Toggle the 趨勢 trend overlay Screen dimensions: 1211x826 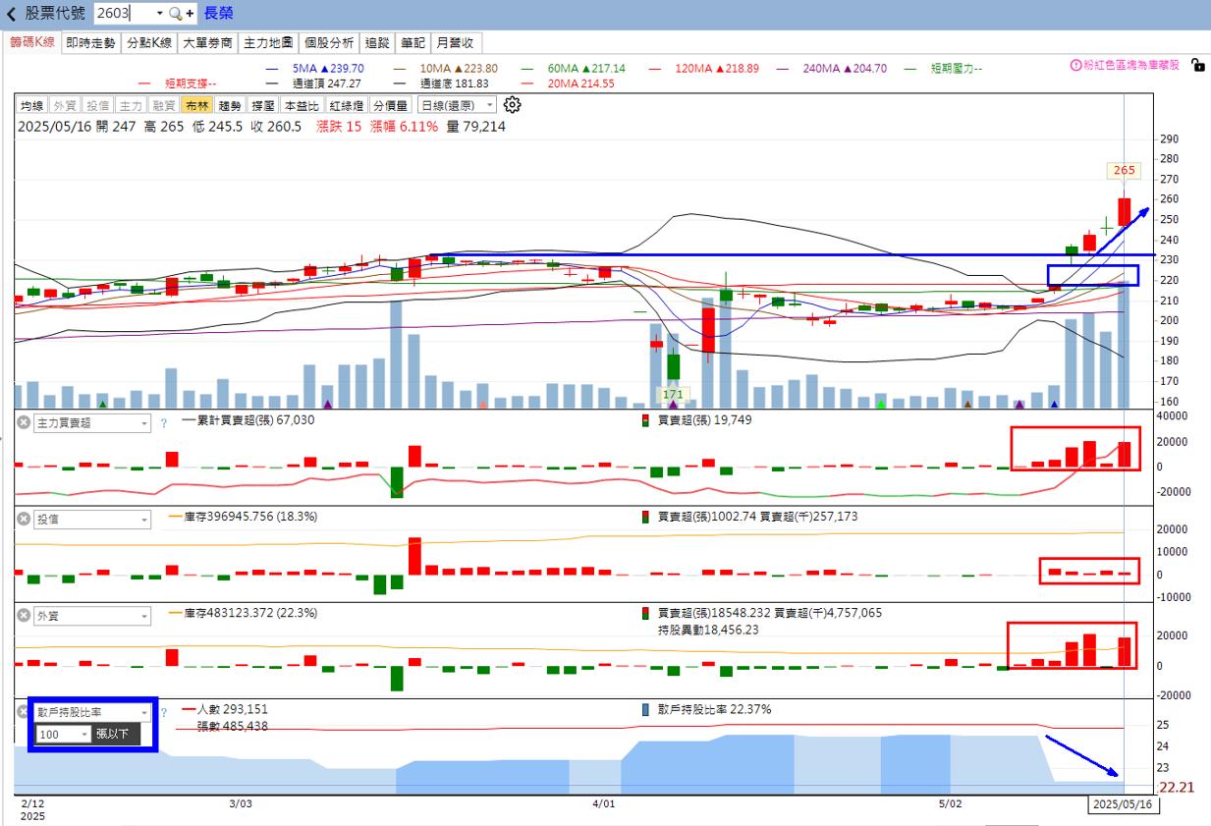coord(231,105)
